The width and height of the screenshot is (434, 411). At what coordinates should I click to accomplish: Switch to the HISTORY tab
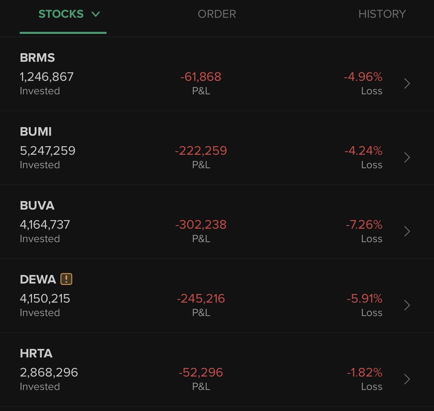pos(382,14)
